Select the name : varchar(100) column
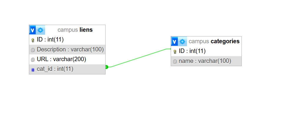Viewport: 286px width, 127px height. pyautogui.click(x=205, y=61)
